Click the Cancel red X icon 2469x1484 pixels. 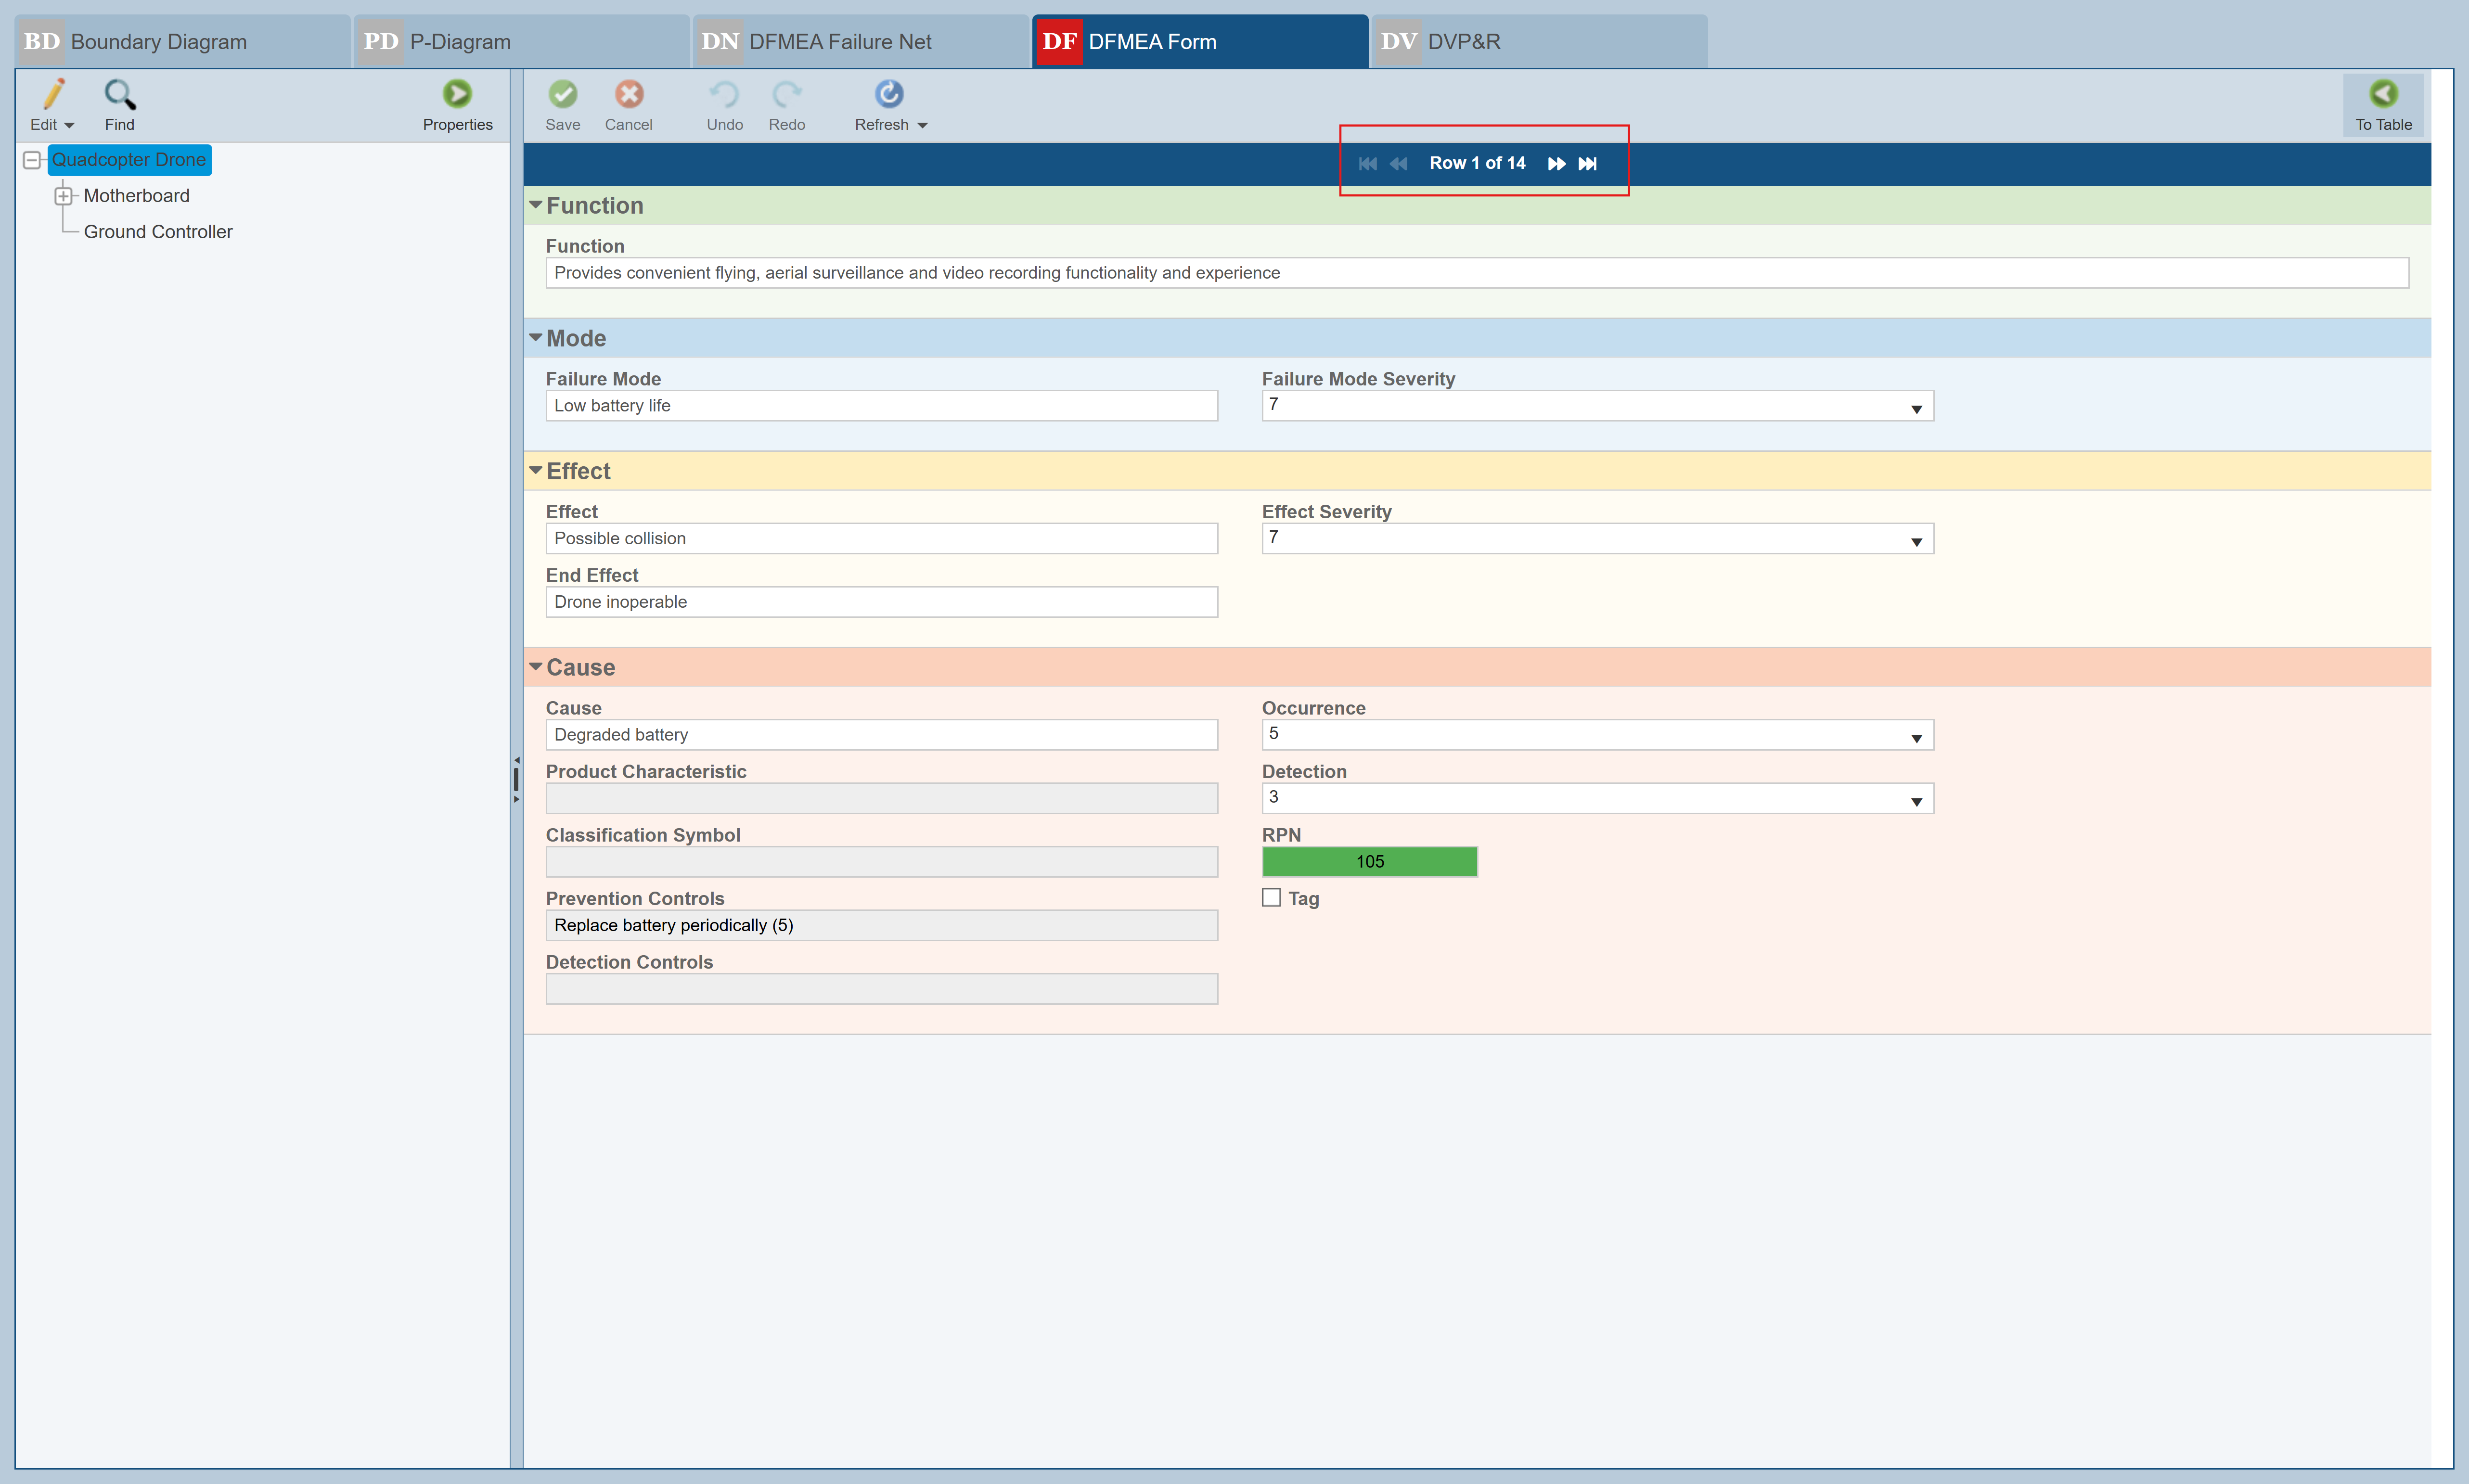click(x=628, y=95)
